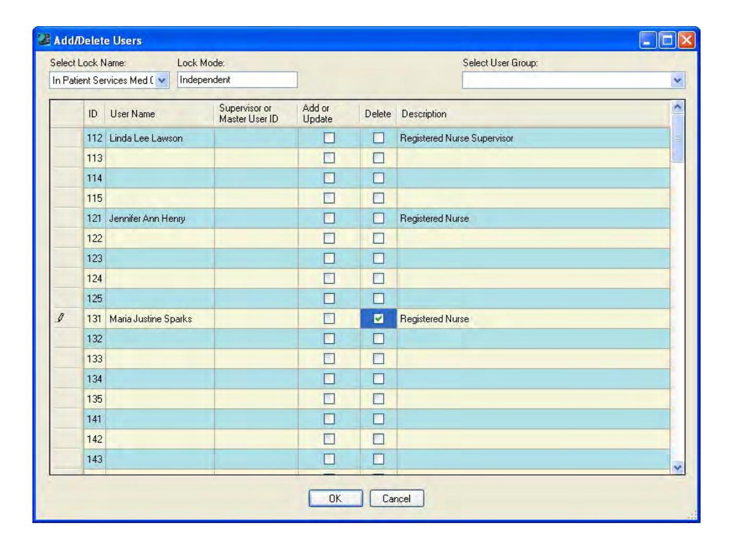Open the Select User Group dropdown
Viewport: 733px width, 545px height.
point(678,80)
